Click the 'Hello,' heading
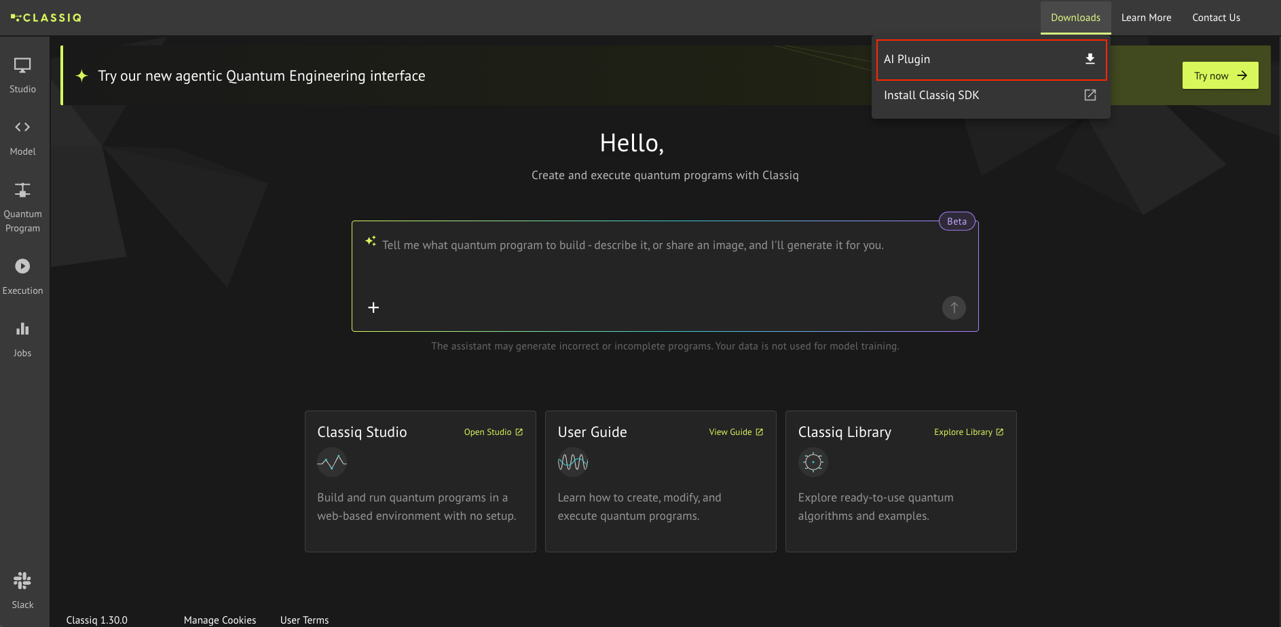The height and width of the screenshot is (627, 1281). pyautogui.click(x=631, y=143)
